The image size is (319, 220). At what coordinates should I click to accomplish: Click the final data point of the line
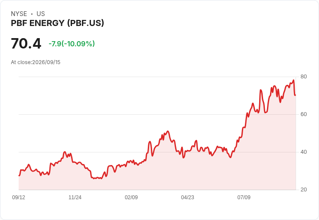pyautogui.click(x=296, y=95)
